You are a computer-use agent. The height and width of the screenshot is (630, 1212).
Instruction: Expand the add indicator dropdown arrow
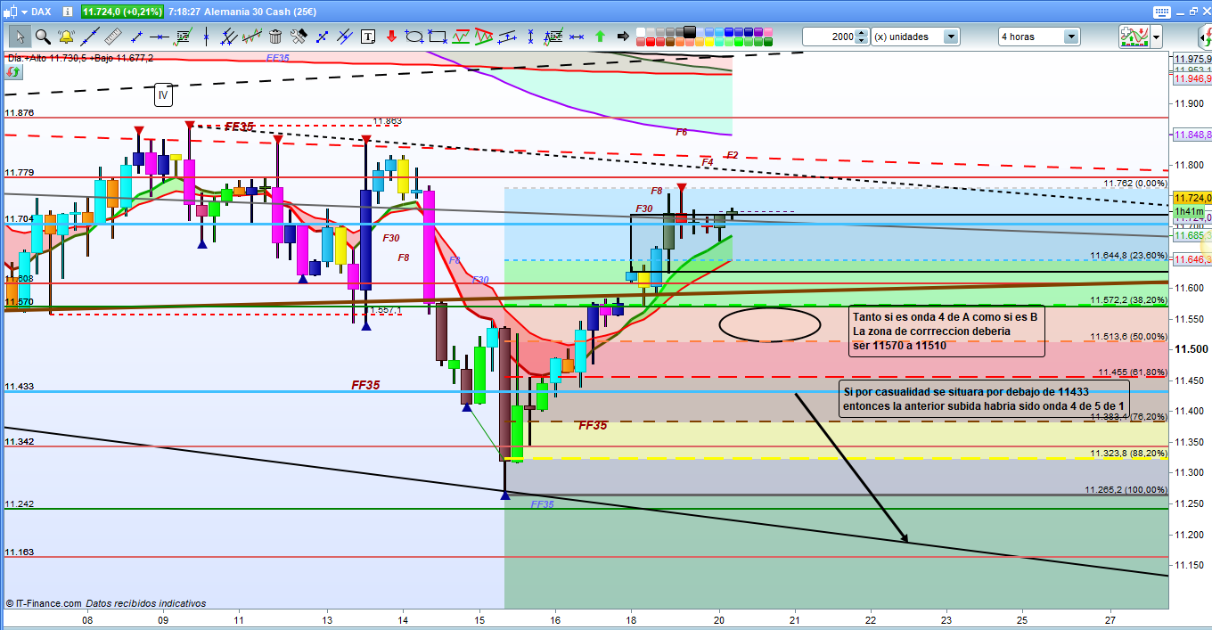pyautogui.click(x=1156, y=37)
